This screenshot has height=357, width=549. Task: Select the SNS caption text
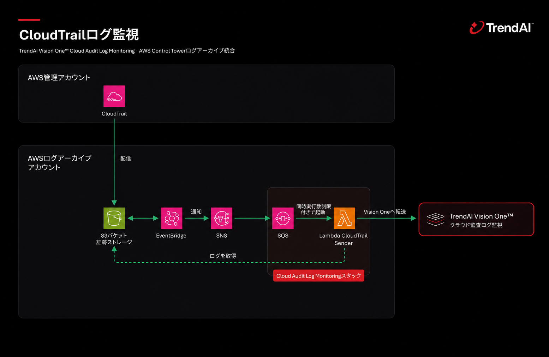[222, 236]
